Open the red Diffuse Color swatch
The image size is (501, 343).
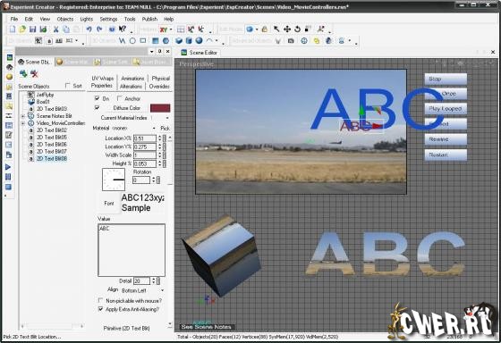160,108
